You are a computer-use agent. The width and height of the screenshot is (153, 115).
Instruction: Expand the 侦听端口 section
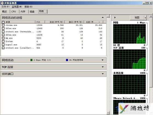[103, 74]
